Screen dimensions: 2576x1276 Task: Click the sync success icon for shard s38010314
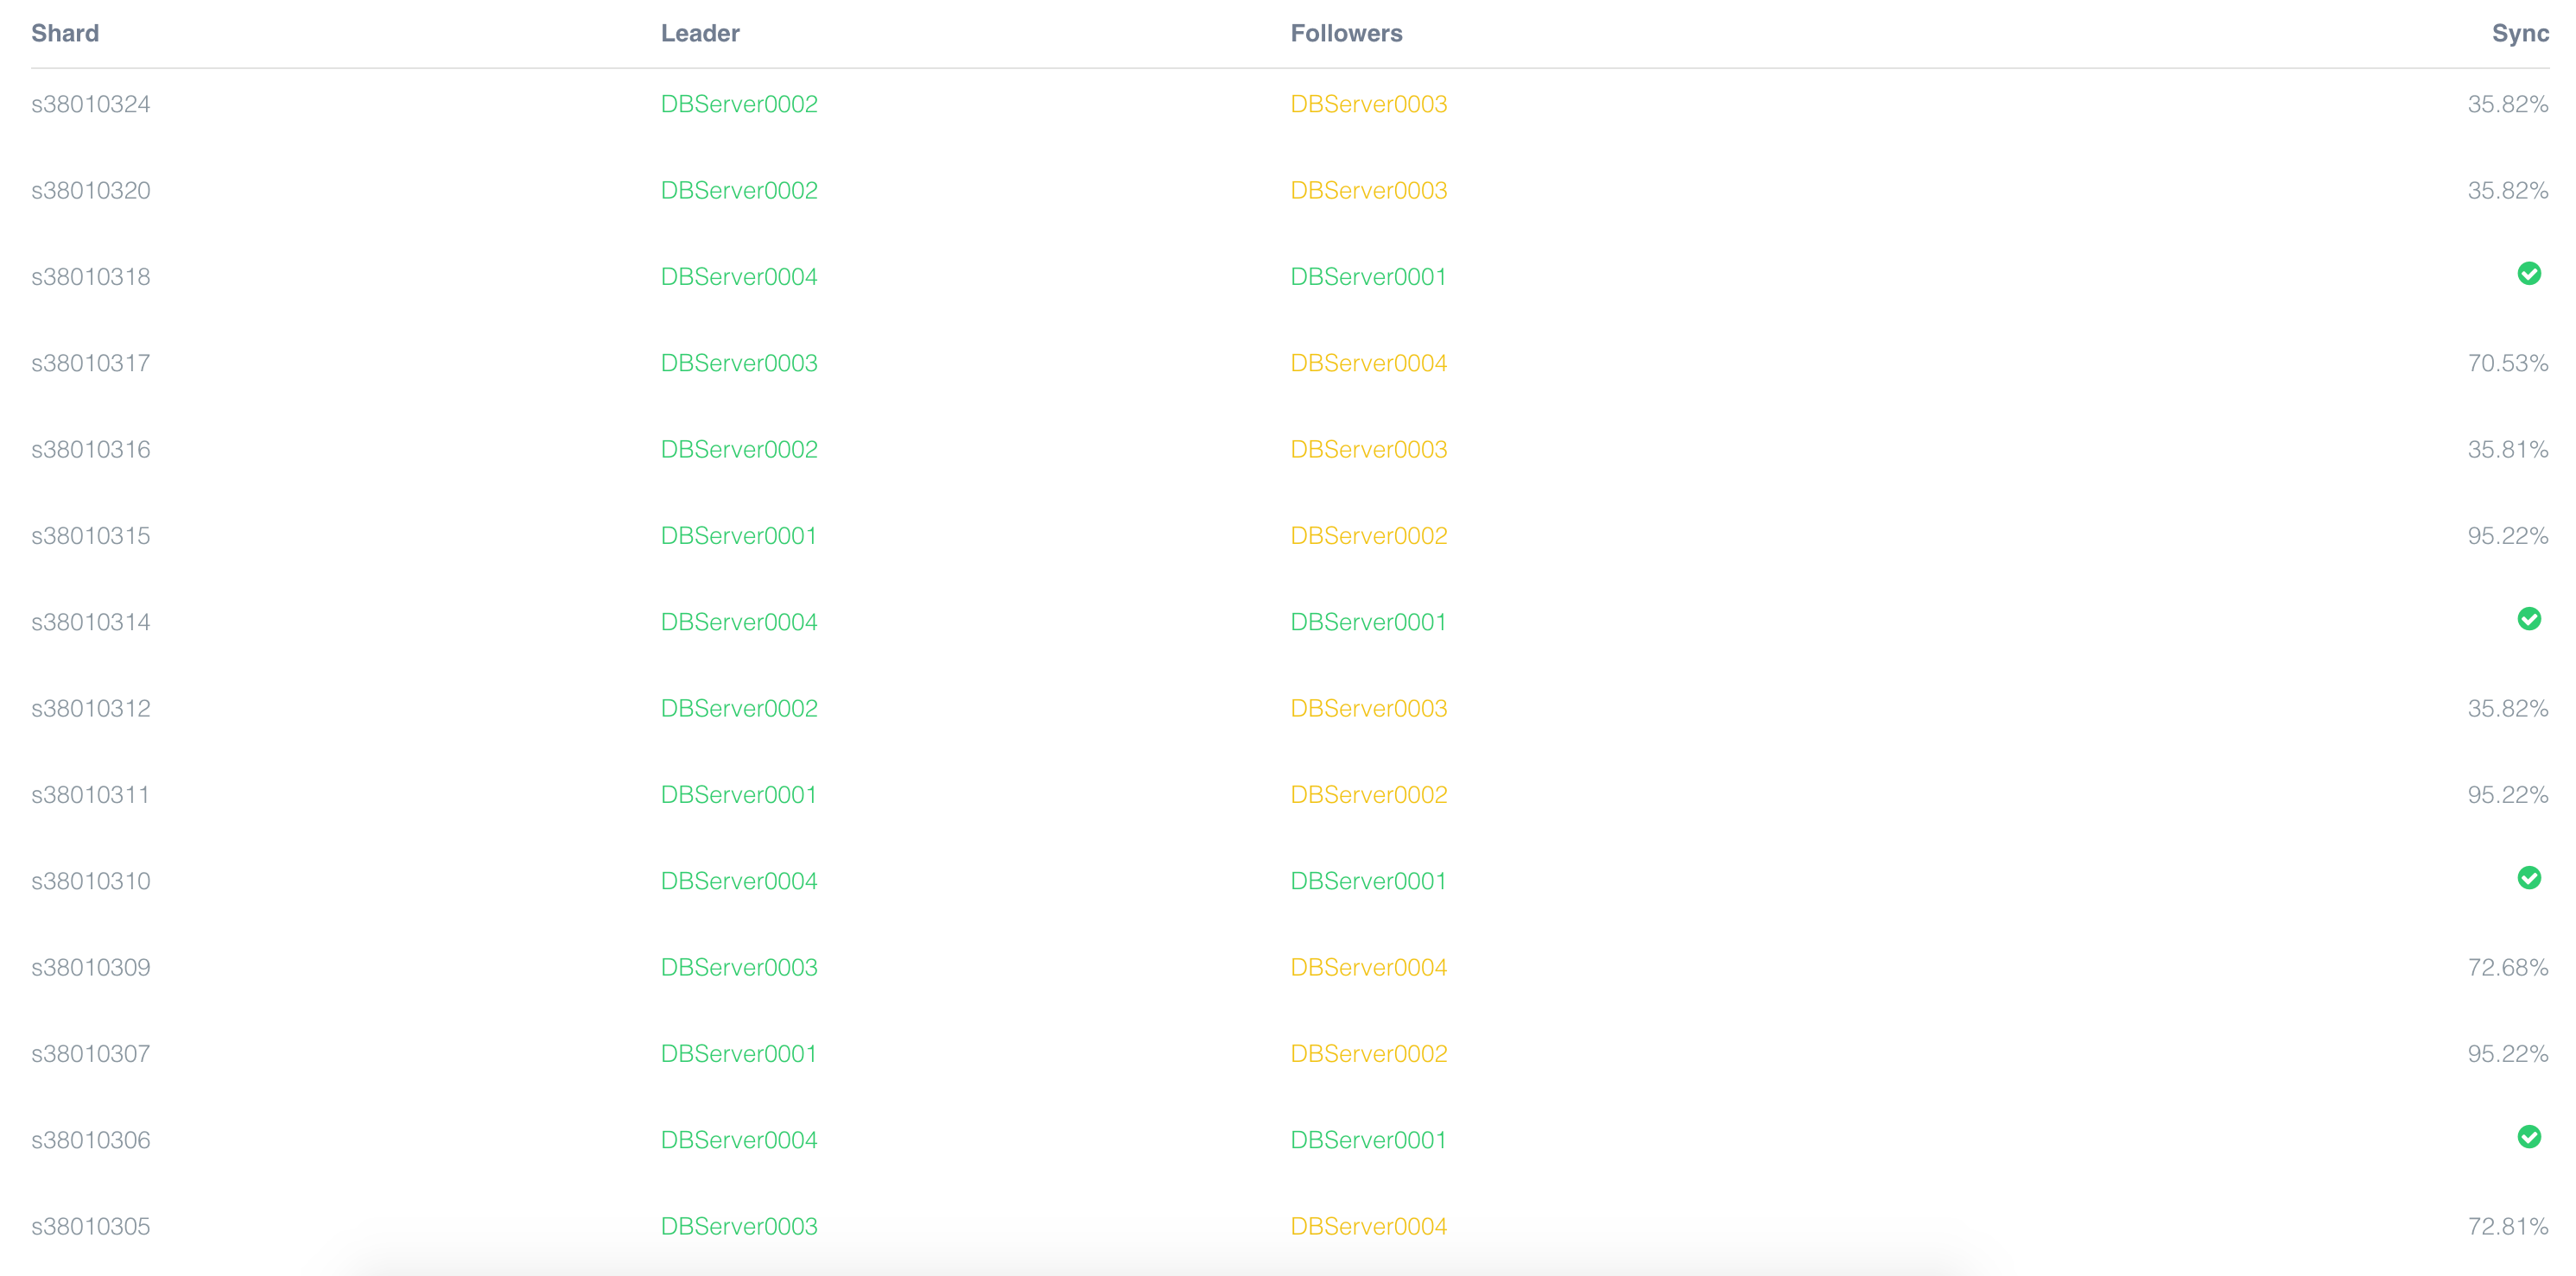pos(2530,620)
